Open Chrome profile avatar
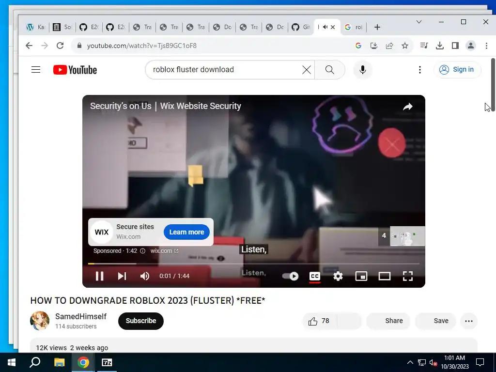 tap(471, 46)
